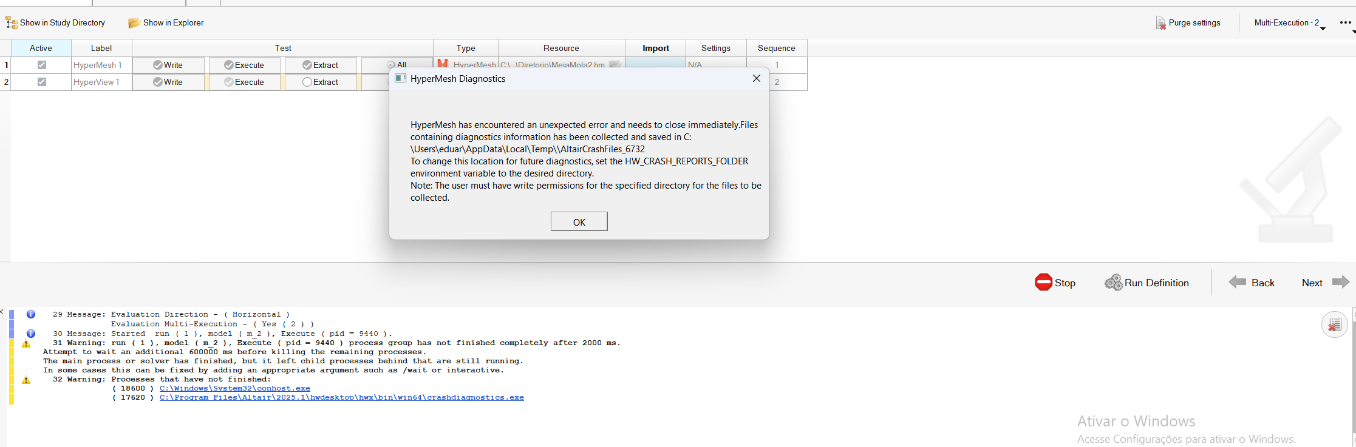This screenshot has width=1356, height=447.
Task: Close the message log panel with the X
Action: [2, 312]
